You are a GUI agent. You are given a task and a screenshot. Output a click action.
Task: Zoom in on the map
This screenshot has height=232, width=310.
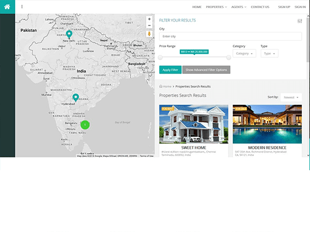point(149,19)
